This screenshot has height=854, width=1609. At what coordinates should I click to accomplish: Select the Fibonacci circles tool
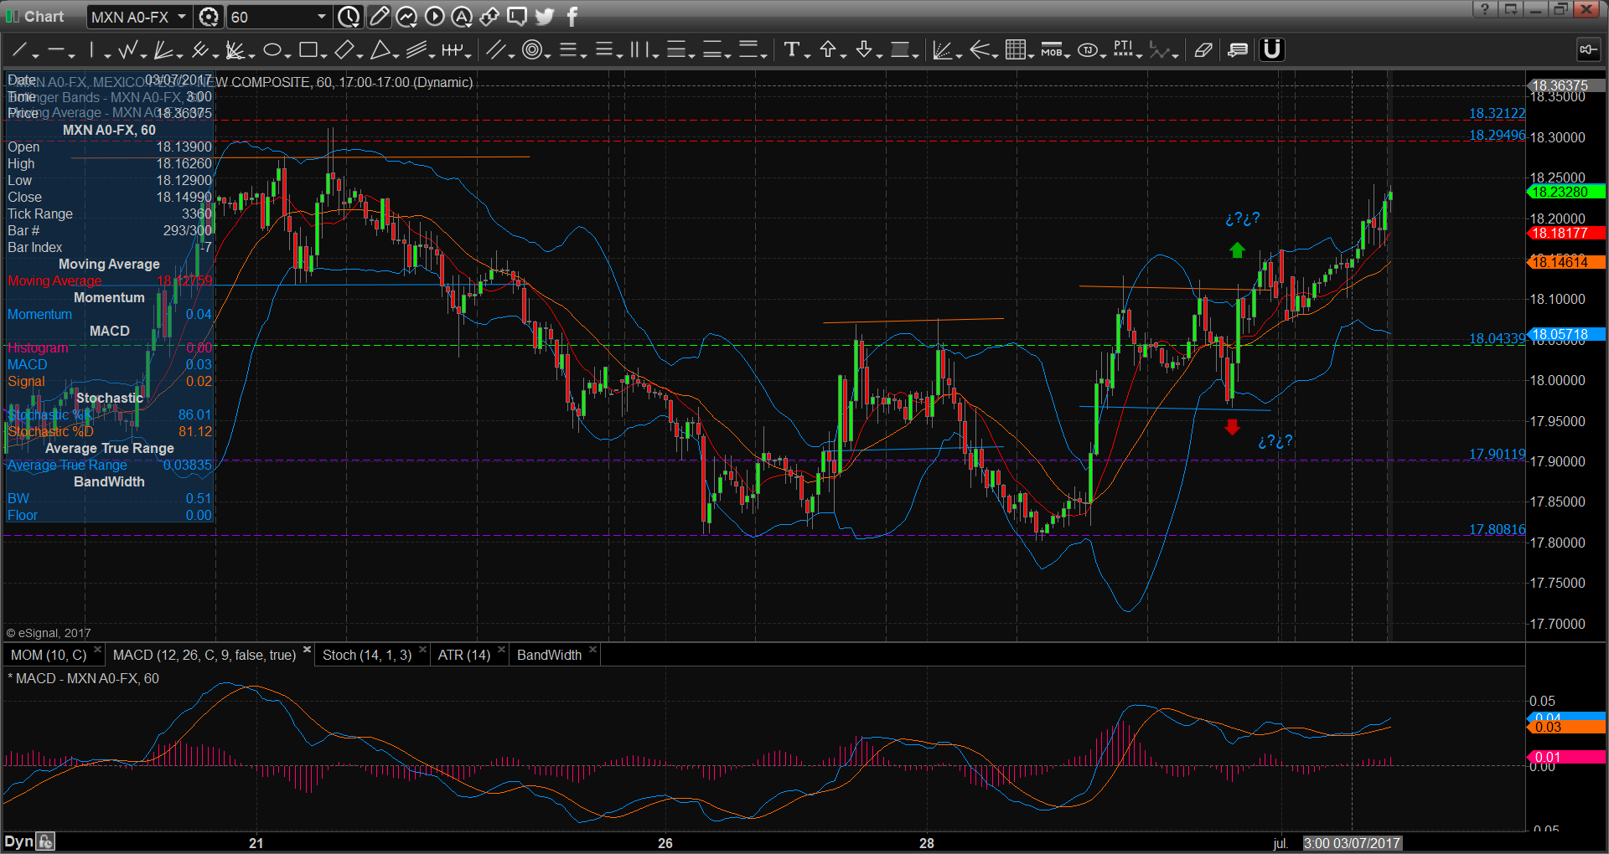coord(531,50)
